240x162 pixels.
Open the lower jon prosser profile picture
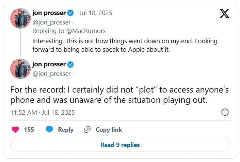coord(20,69)
